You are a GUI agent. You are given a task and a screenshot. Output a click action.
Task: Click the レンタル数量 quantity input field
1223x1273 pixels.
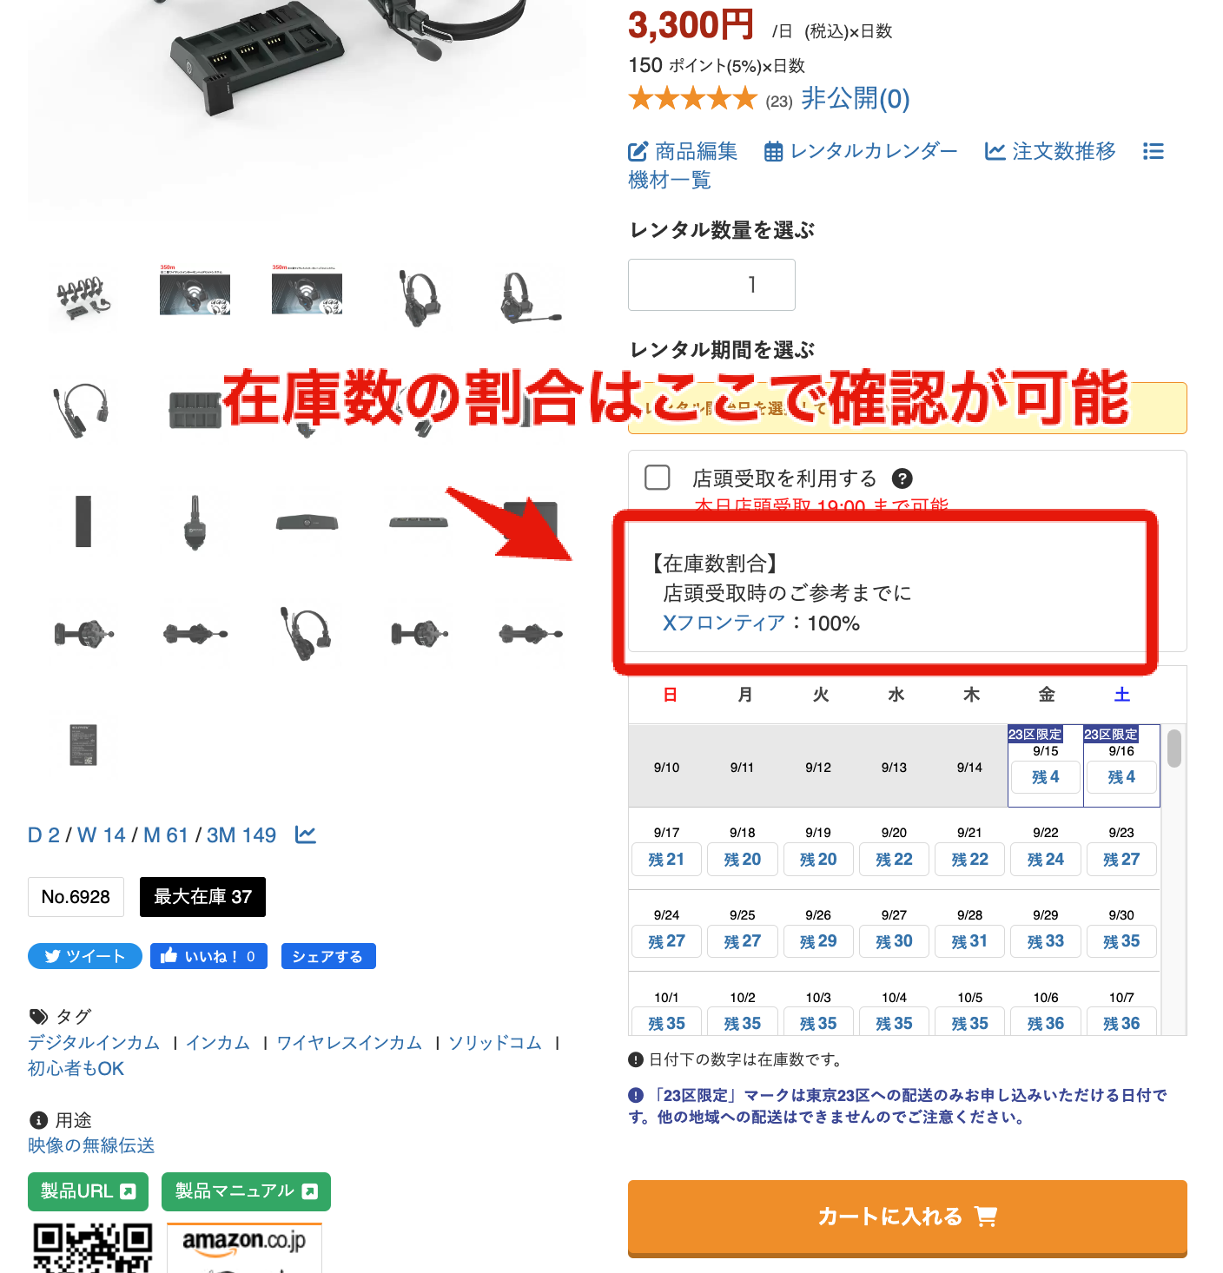[711, 285]
